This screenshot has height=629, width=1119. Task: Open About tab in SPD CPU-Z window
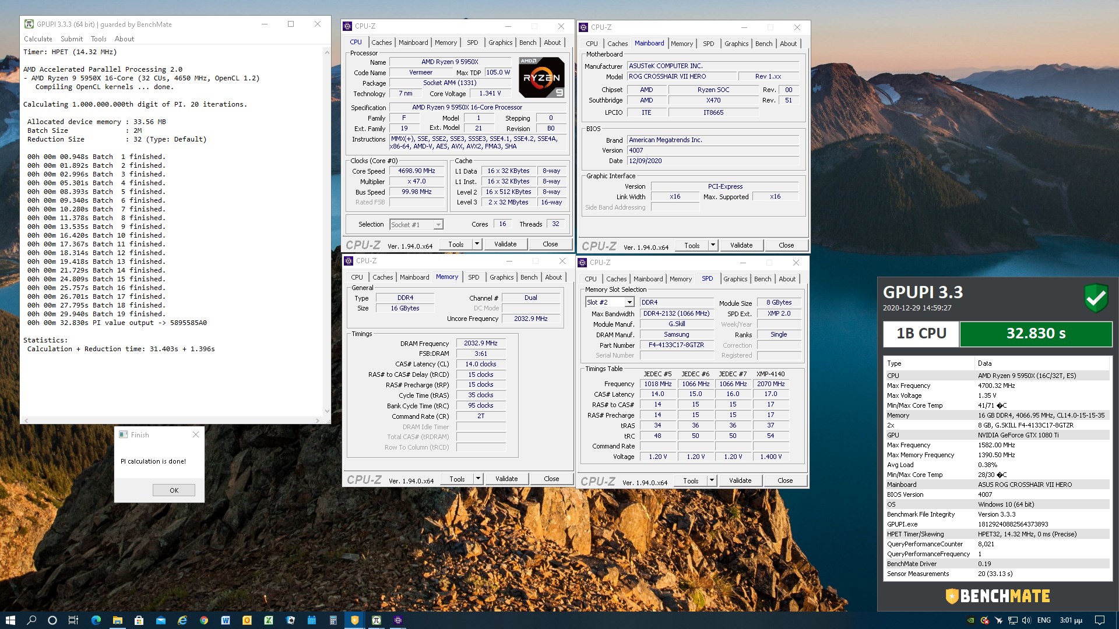pos(787,279)
